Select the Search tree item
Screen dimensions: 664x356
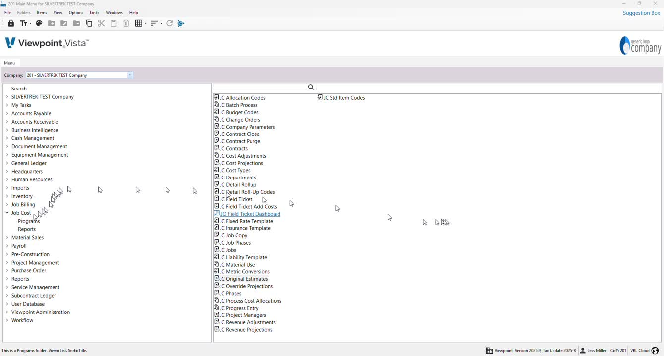(19, 89)
